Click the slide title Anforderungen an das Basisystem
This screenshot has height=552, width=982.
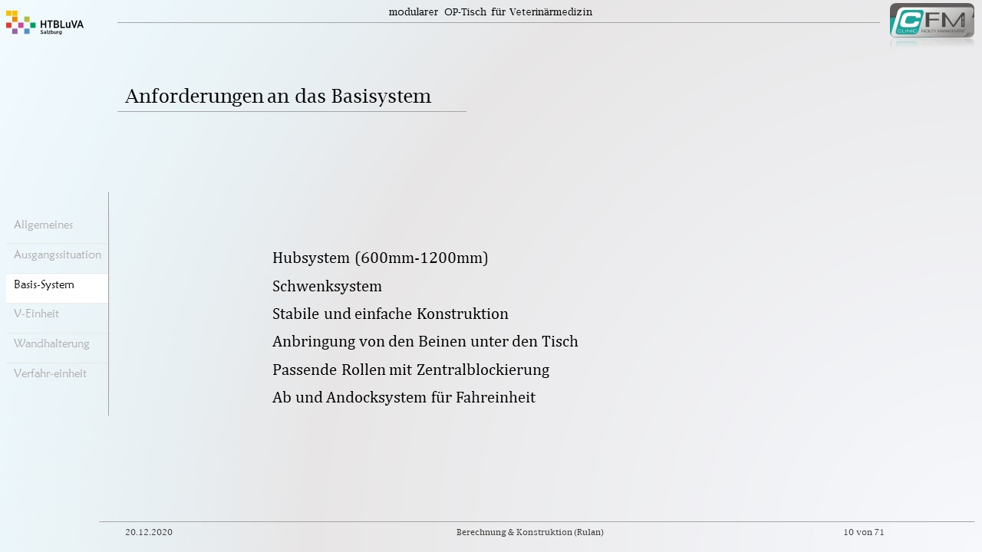(x=278, y=97)
